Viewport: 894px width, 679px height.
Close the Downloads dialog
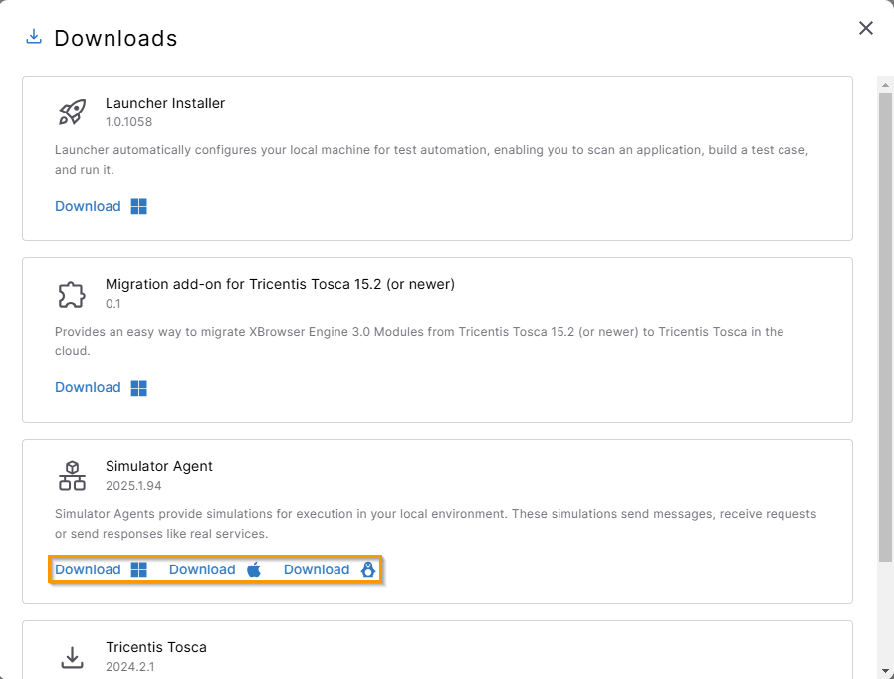pyautogui.click(x=865, y=28)
